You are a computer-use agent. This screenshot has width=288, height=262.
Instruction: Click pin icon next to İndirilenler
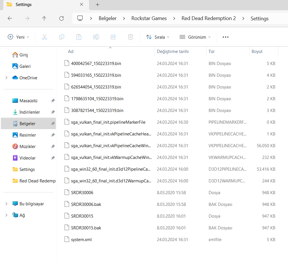53,112
